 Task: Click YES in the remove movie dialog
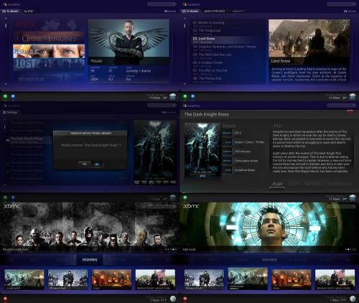tap(85, 164)
